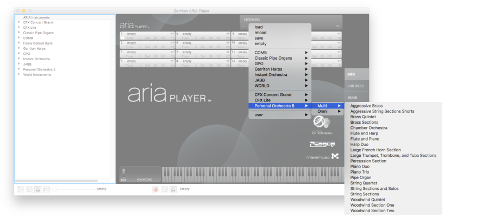Open the Garritan Harps submenu
This screenshot has height=217, width=482.
[280, 69]
